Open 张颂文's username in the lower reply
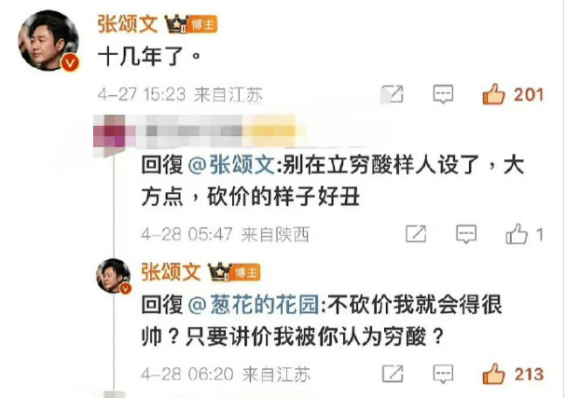The height and width of the screenshot is (398, 567). pyautogui.click(x=171, y=272)
